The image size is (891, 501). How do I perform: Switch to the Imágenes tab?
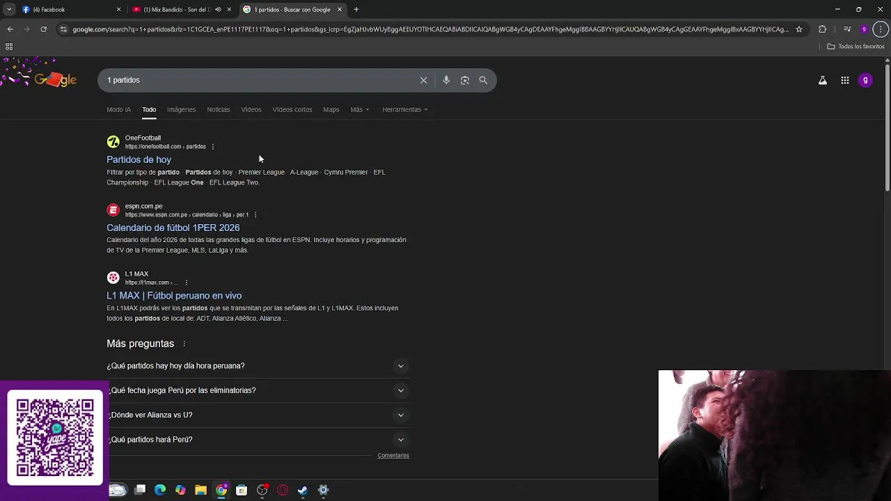tap(181, 109)
